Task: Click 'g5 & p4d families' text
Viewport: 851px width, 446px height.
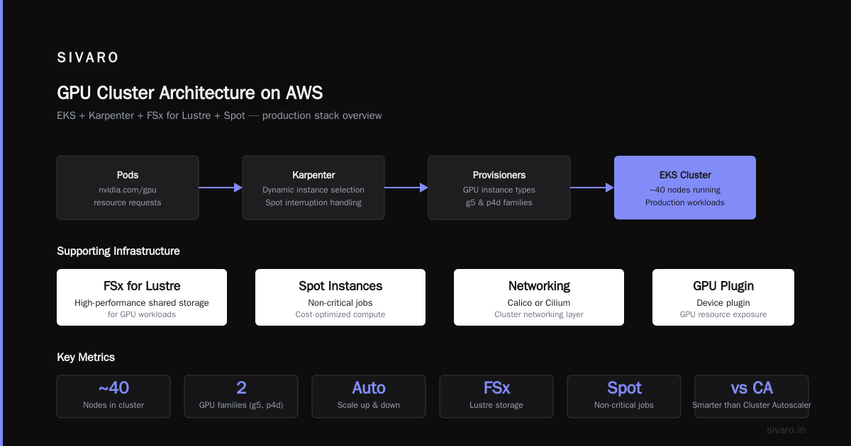Action: tap(499, 202)
